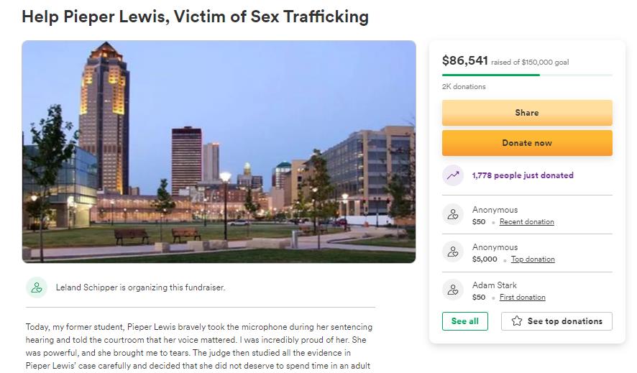
Task: Follow the Top donation link
Action: [533, 259]
